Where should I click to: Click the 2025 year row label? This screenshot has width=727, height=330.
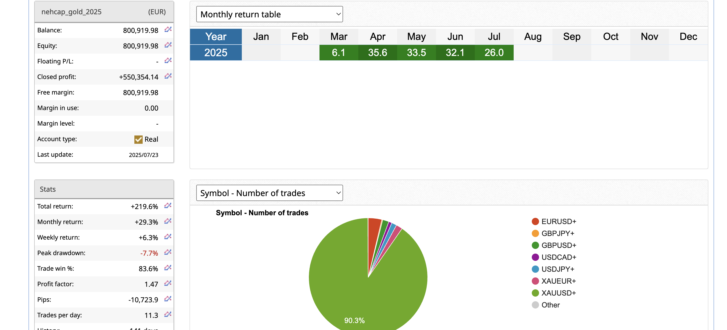(x=216, y=53)
